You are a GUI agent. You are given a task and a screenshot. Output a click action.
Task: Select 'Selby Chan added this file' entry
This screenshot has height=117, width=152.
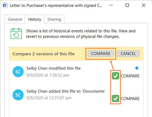click(66, 91)
